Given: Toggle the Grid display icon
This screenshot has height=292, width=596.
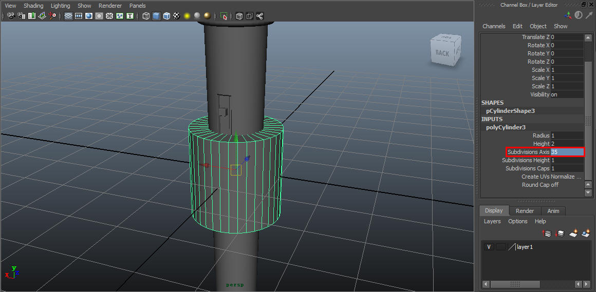Looking at the screenshot, I should point(68,16).
